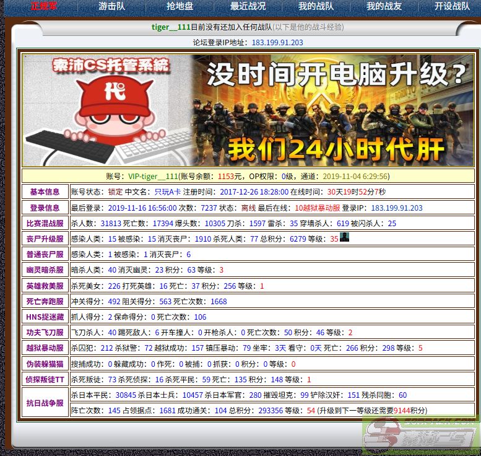Click the tiger__111 username in the header
The image size is (481, 456).
click(x=171, y=27)
